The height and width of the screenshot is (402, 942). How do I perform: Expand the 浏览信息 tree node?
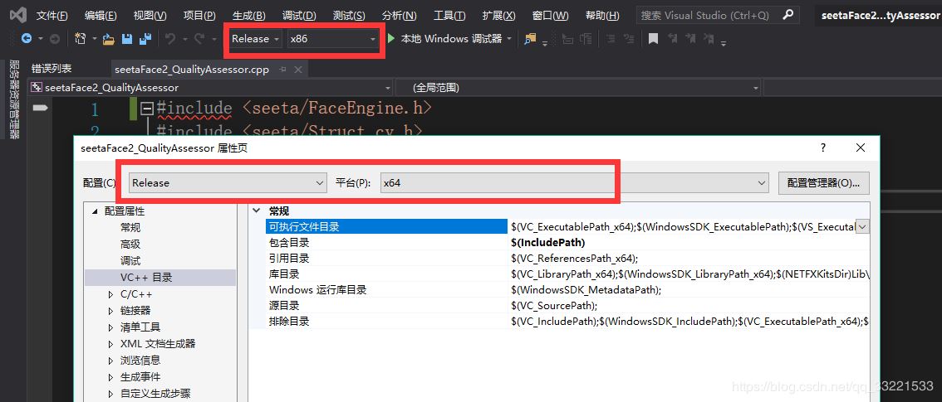[x=110, y=361]
